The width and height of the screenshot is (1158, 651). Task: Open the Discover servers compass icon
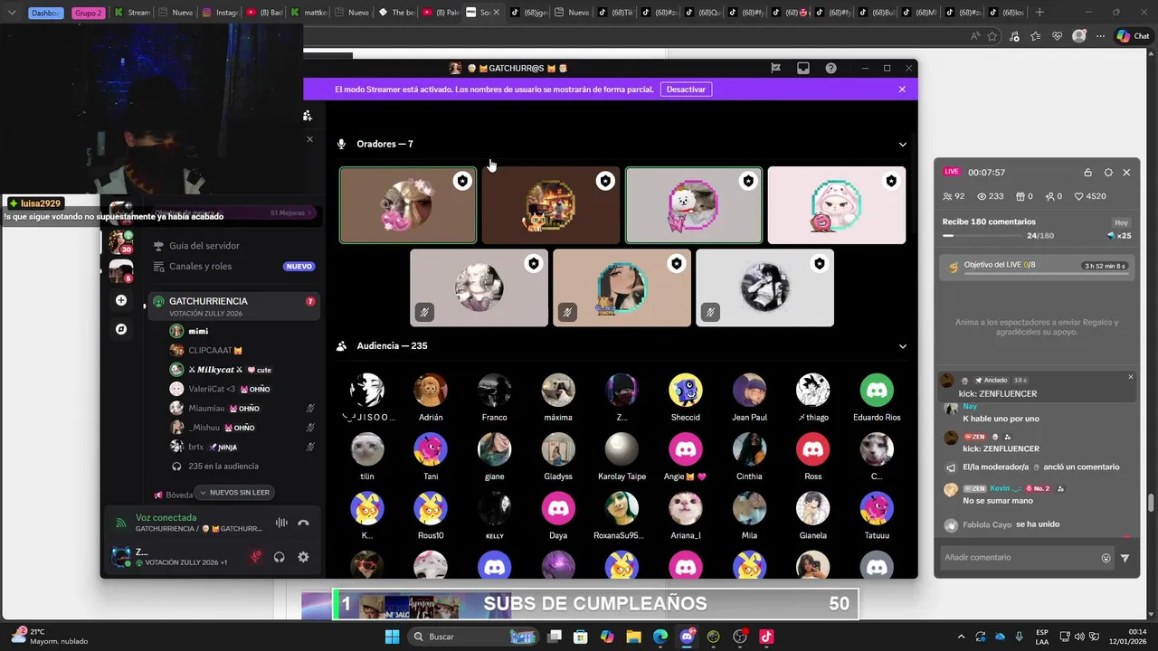tap(121, 329)
